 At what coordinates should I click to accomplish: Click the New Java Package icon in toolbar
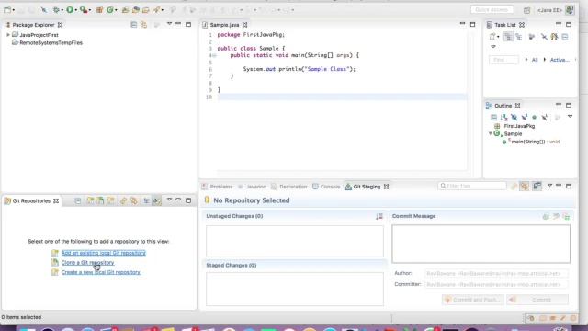pyautogui.click(x=99, y=10)
